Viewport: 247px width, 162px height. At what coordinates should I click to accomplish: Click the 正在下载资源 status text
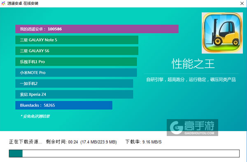tap(26, 142)
